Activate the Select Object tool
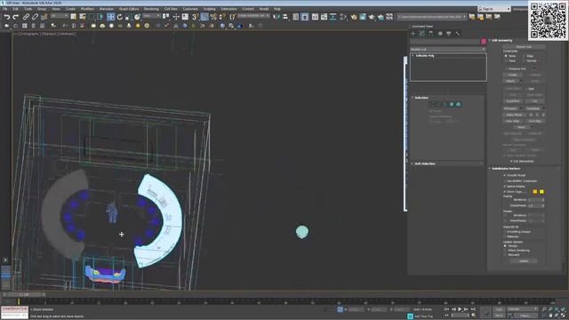569x320 pixels. click(74, 17)
